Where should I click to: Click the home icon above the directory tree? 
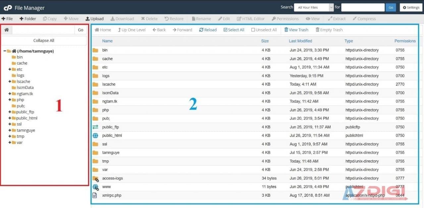pos(6,29)
